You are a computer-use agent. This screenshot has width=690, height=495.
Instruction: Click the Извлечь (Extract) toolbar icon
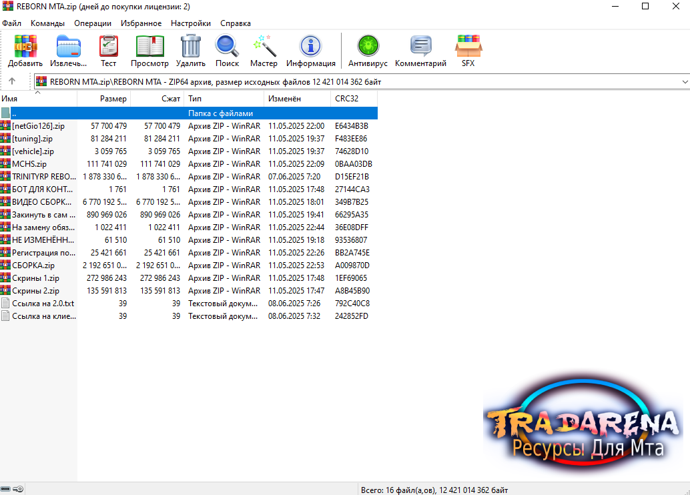[68, 46]
